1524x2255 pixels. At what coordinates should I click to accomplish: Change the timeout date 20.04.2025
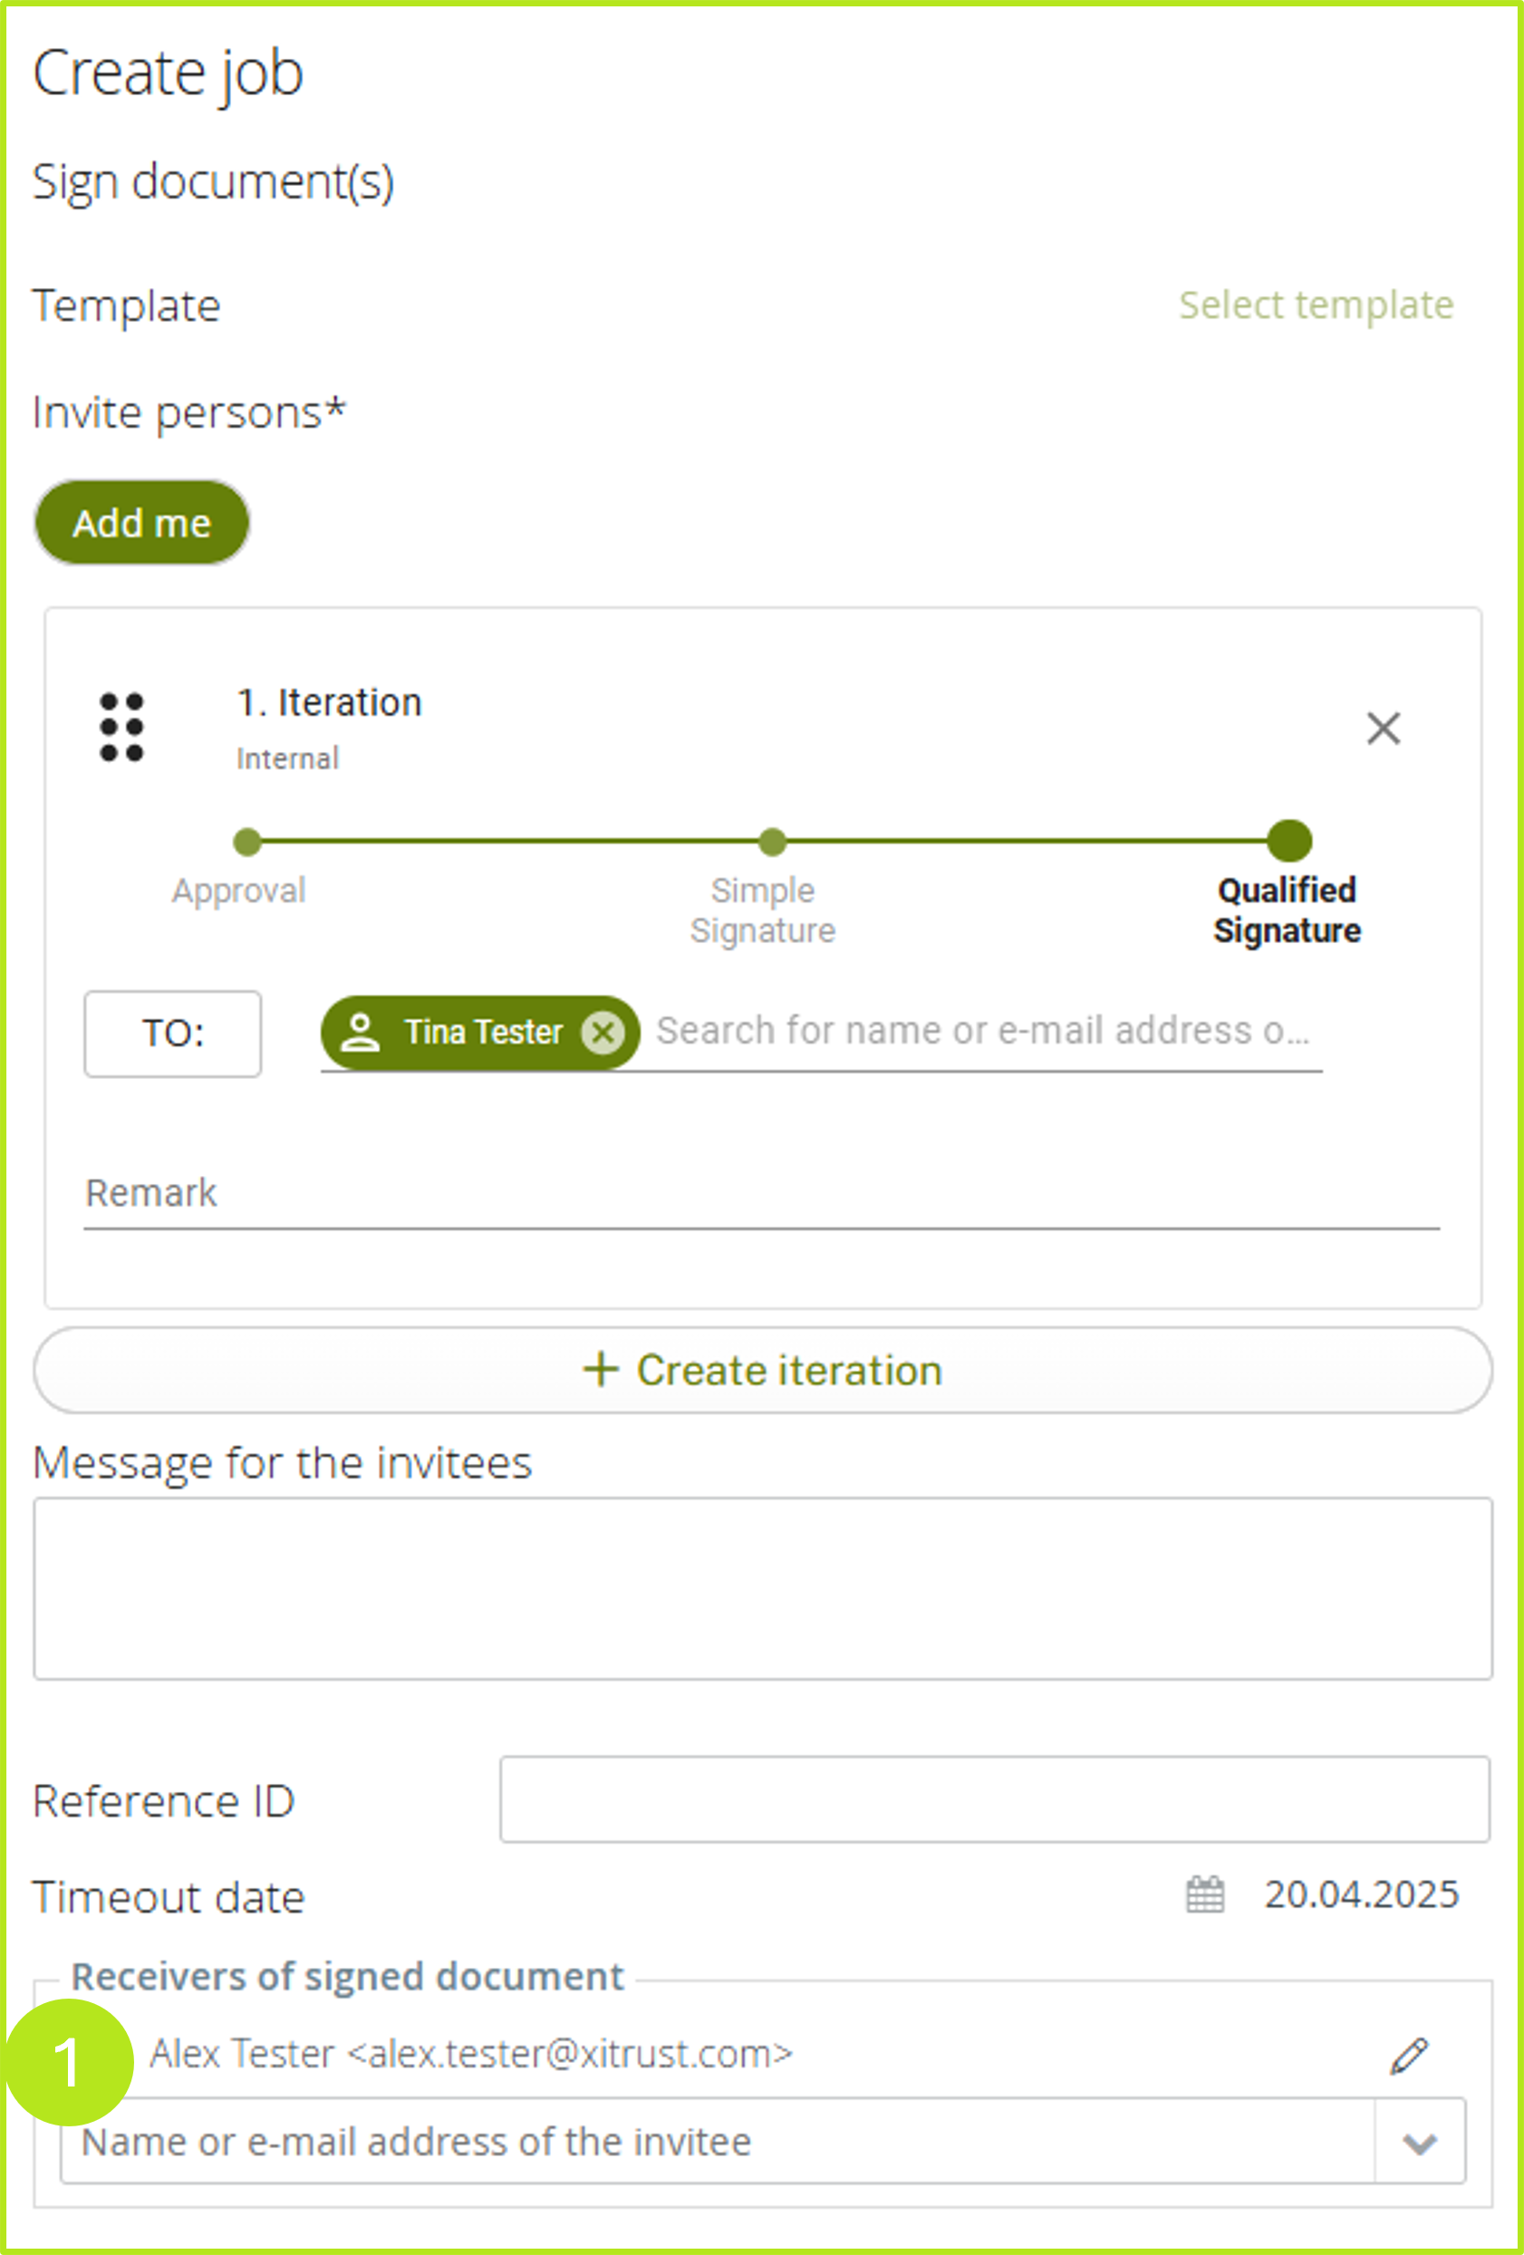(x=1361, y=1894)
